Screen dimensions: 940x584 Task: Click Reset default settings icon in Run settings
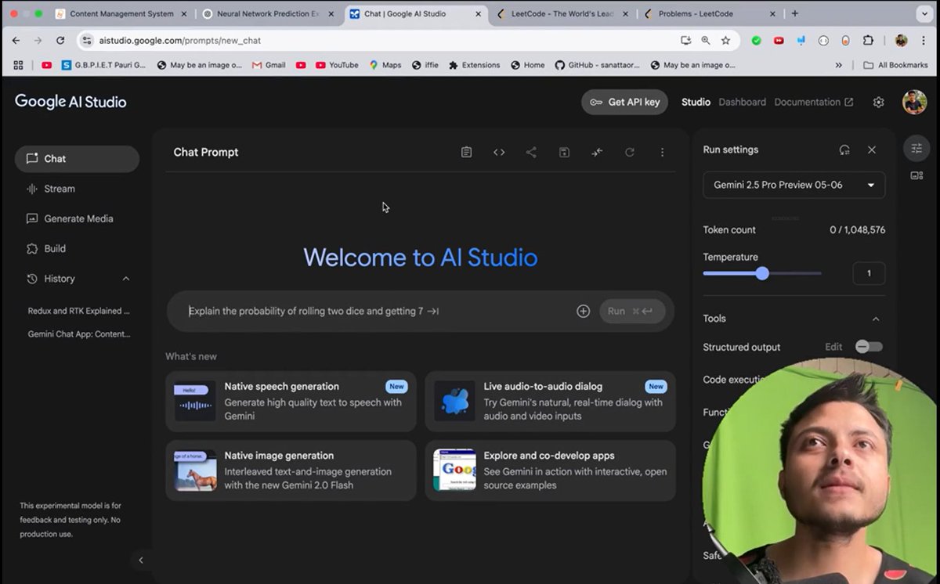pos(844,150)
